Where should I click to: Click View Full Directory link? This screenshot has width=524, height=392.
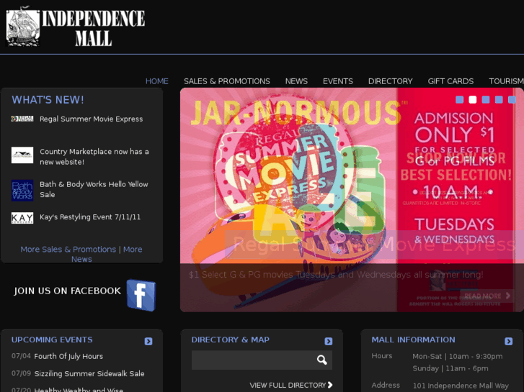[288, 385]
